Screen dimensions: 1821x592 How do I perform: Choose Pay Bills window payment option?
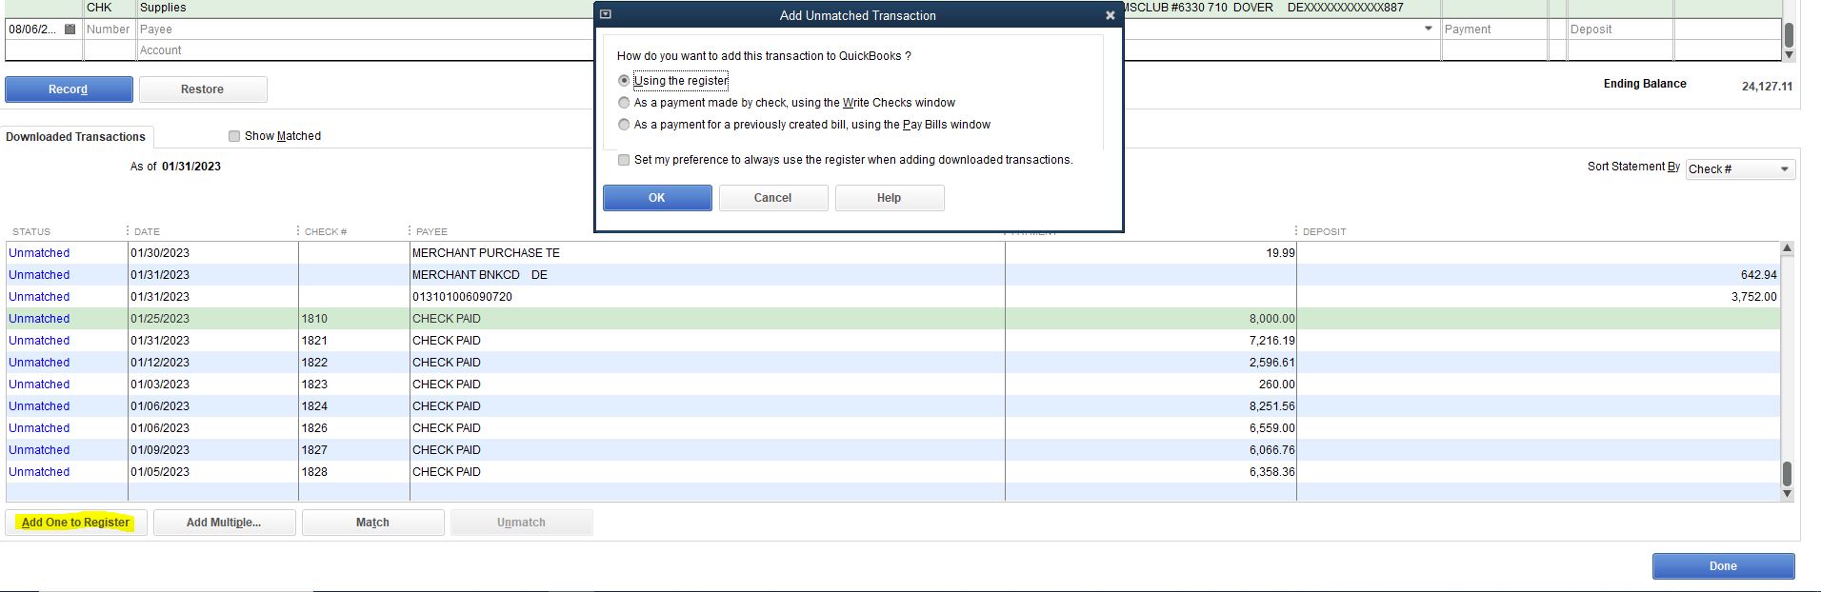coord(624,125)
